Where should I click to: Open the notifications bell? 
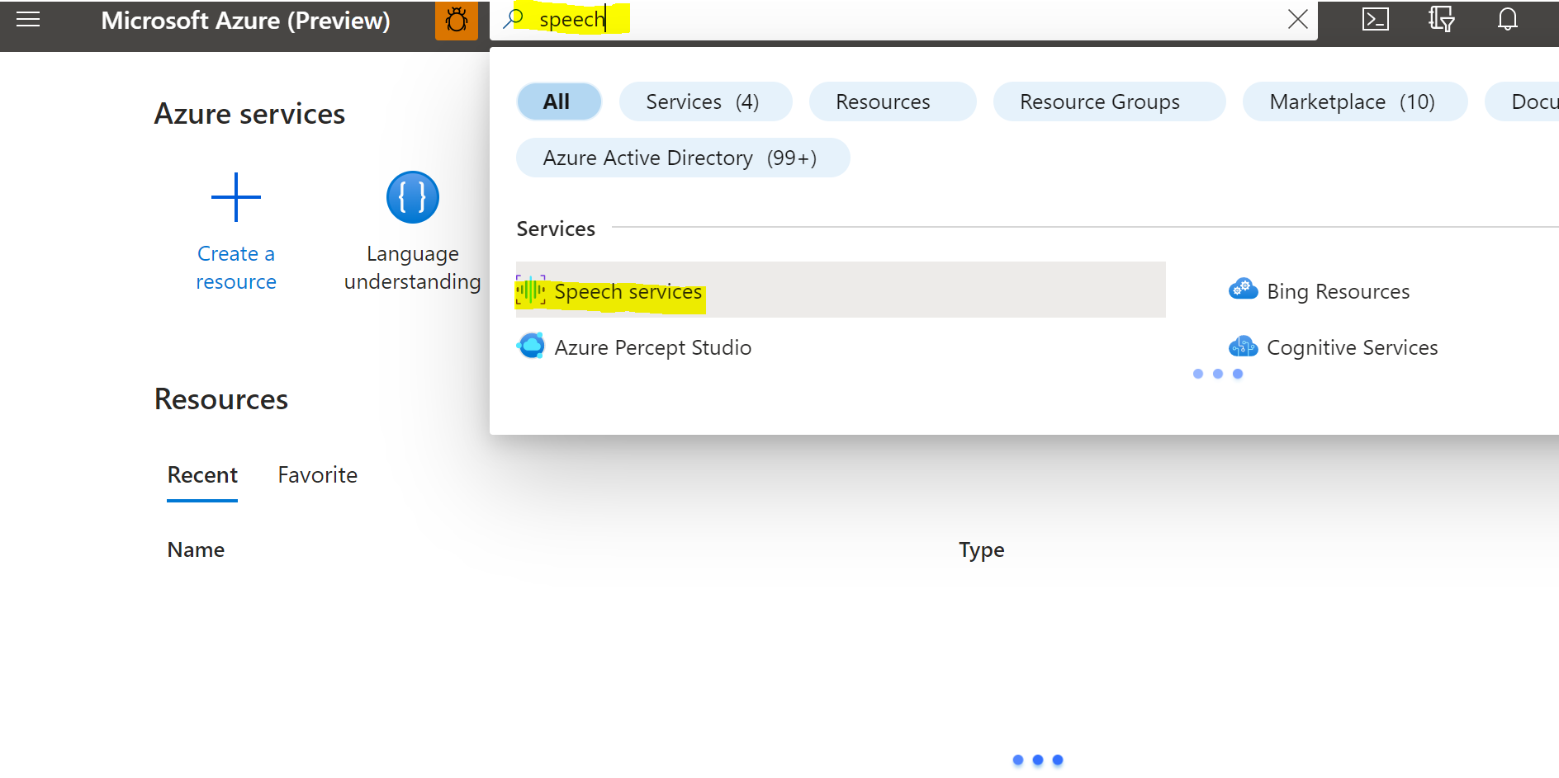pos(1507,19)
